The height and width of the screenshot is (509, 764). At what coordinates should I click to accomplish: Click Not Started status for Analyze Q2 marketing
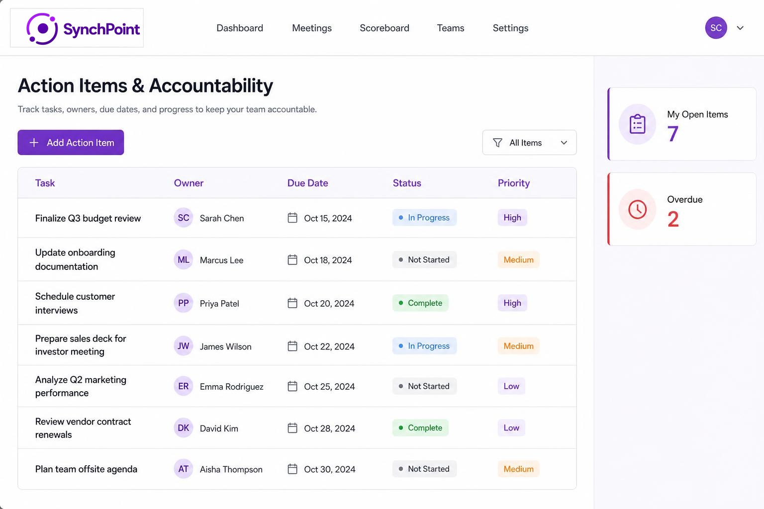pos(424,386)
